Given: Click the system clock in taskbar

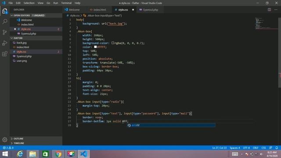Looking at the screenshot, I should click(x=272, y=154).
